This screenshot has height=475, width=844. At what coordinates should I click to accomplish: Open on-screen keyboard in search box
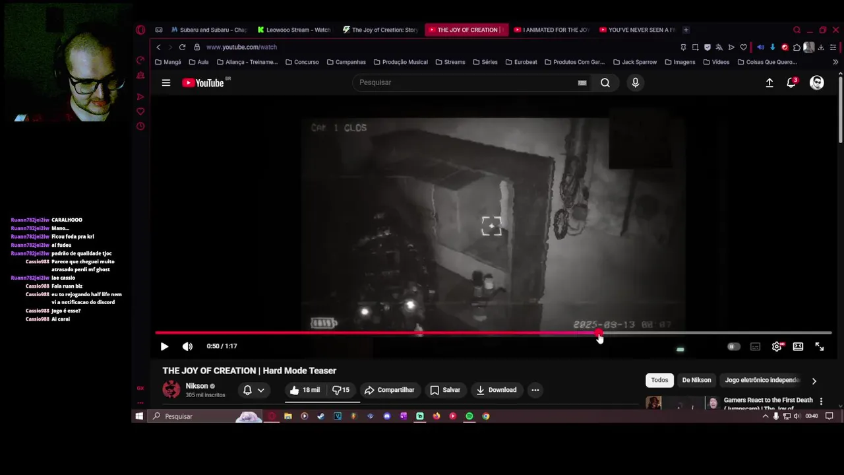582,82
